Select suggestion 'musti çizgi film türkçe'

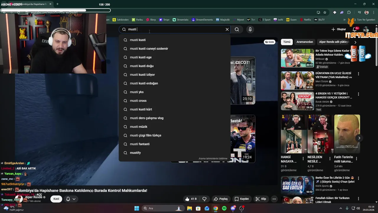click(175, 135)
